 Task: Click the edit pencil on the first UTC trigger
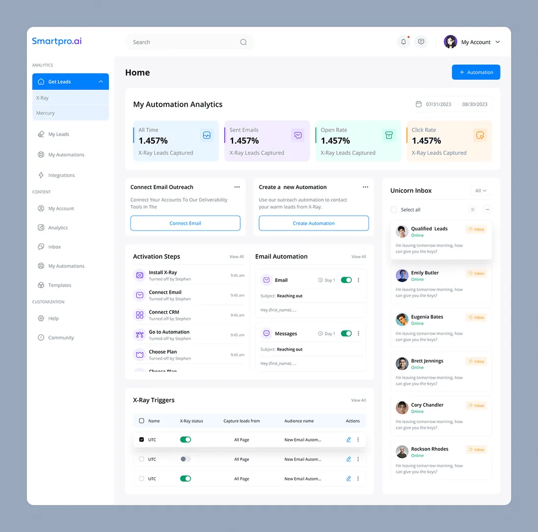(348, 439)
